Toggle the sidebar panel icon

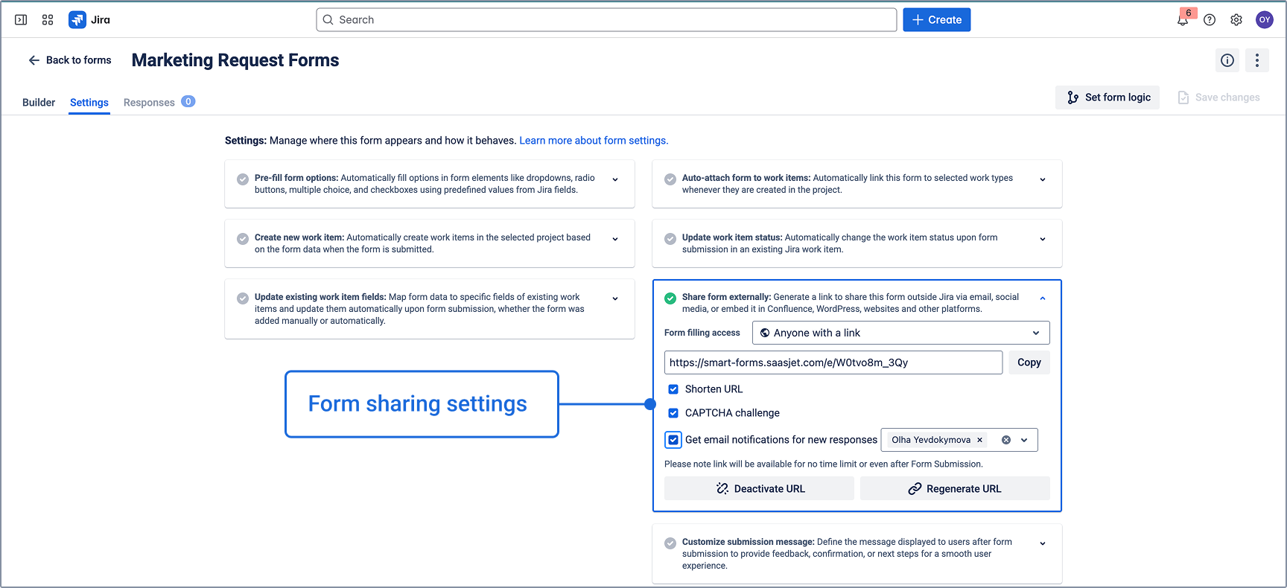coord(21,20)
